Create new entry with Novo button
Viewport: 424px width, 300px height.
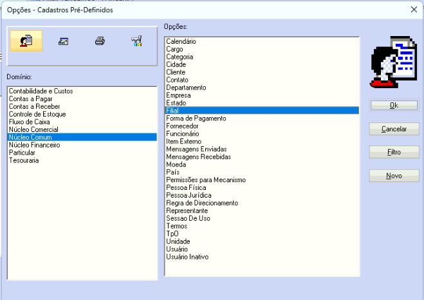click(x=394, y=176)
